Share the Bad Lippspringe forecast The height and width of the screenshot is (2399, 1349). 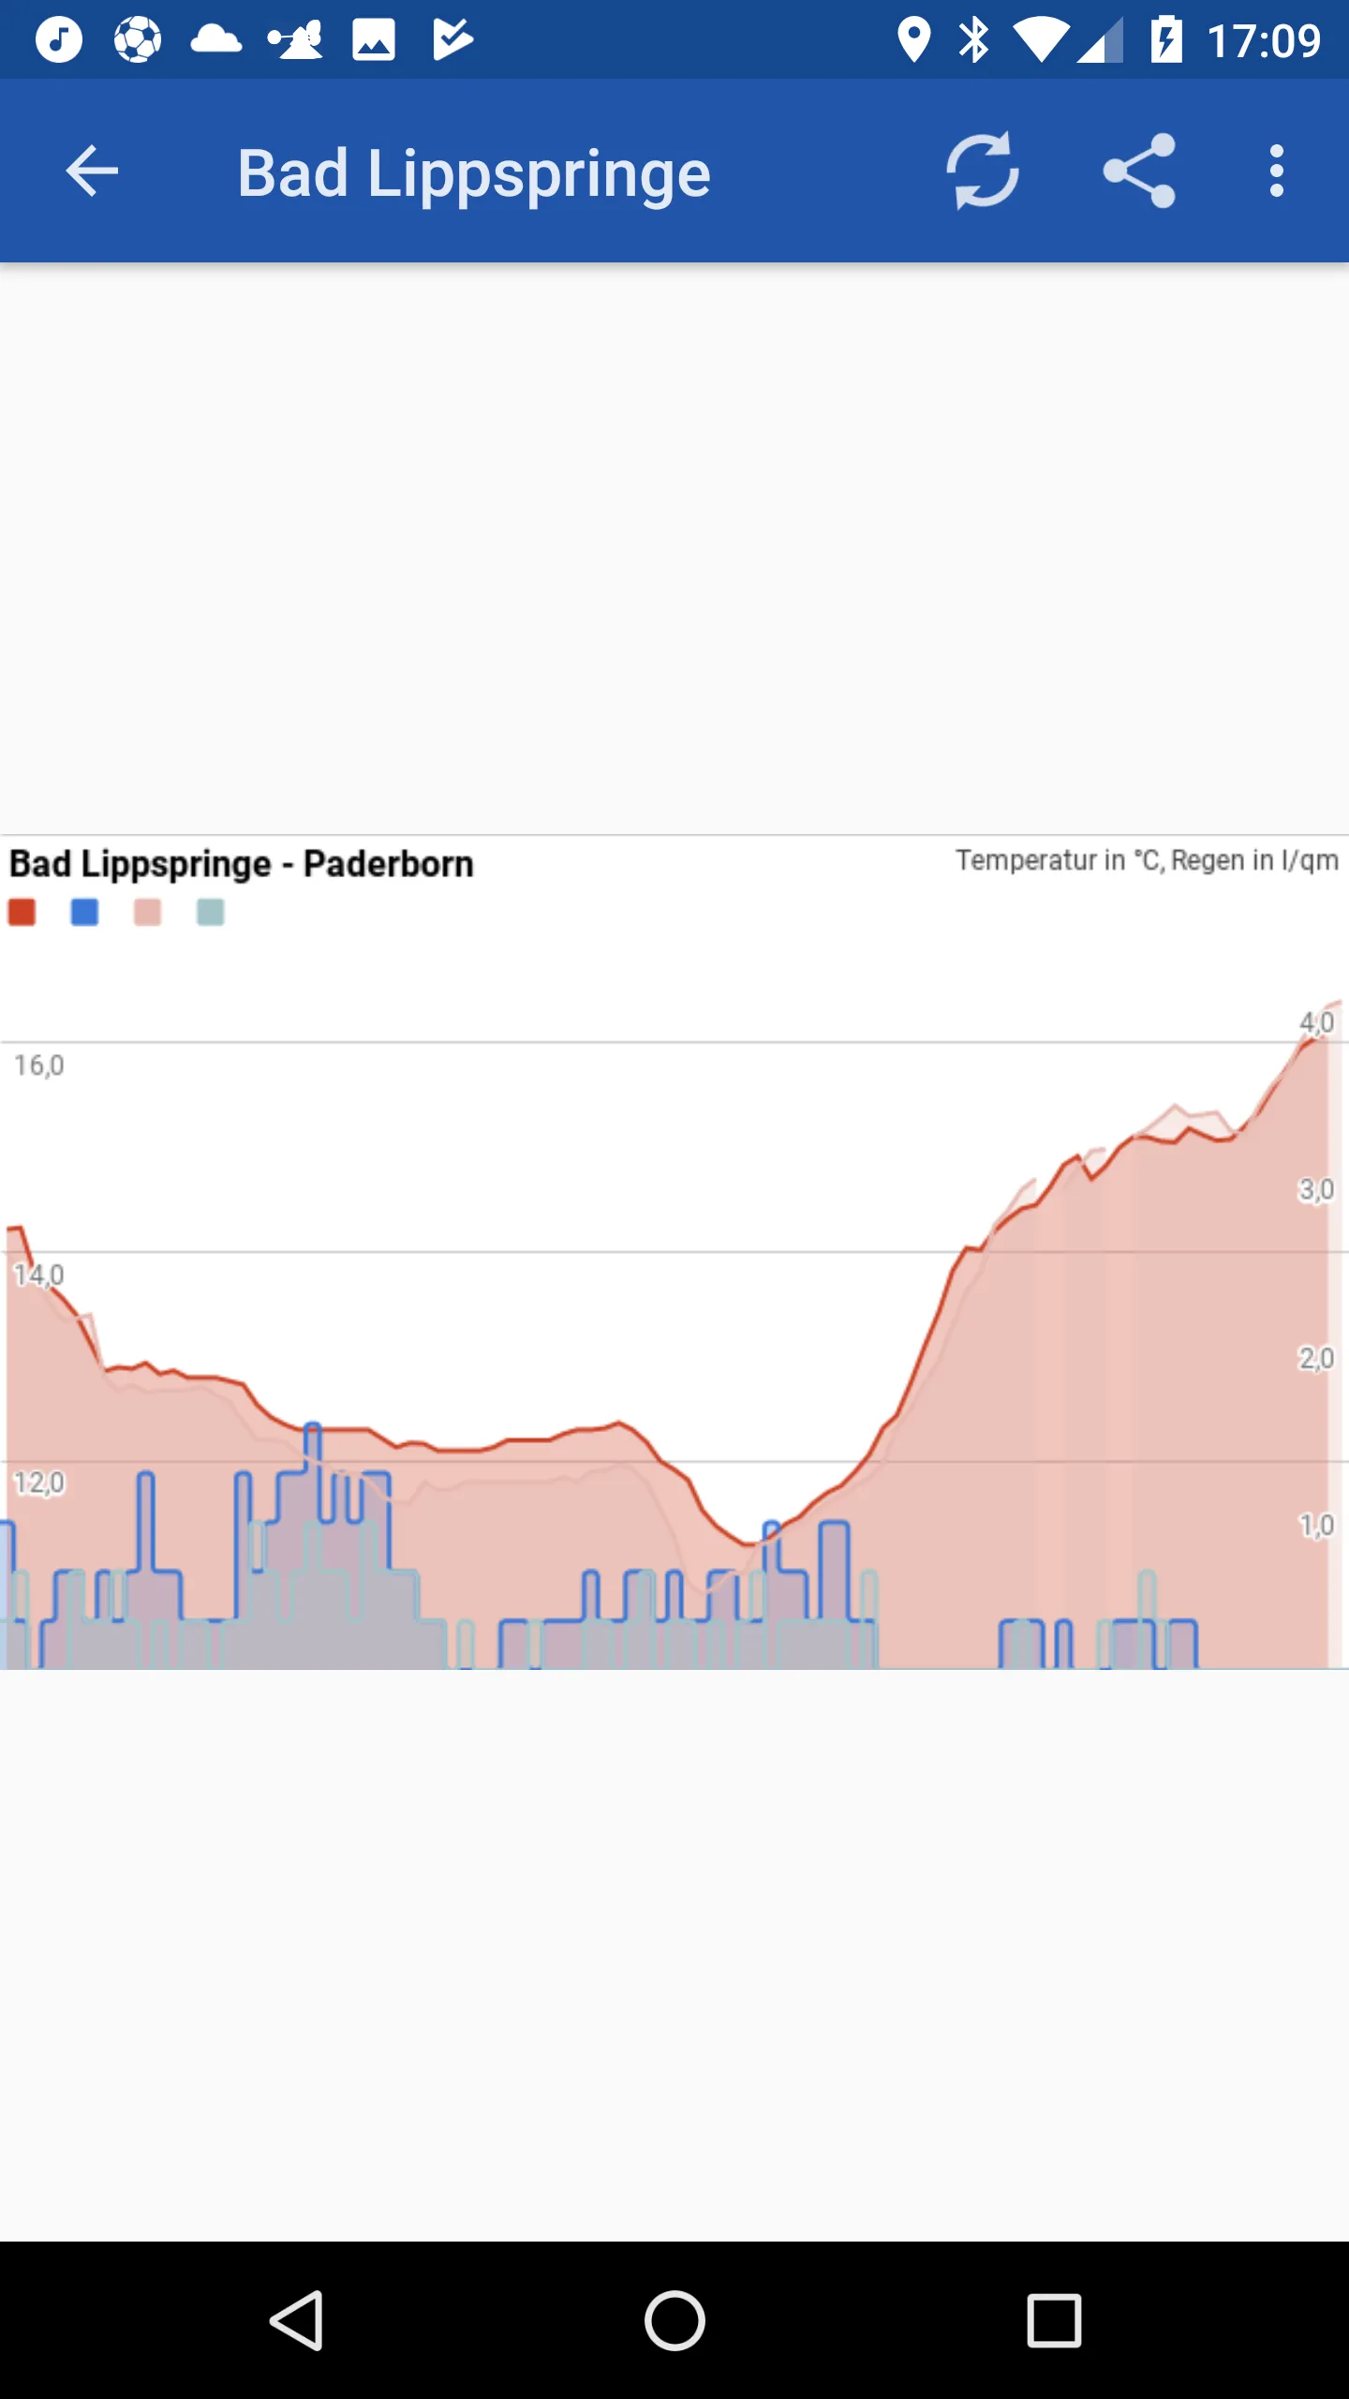point(1138,171)
